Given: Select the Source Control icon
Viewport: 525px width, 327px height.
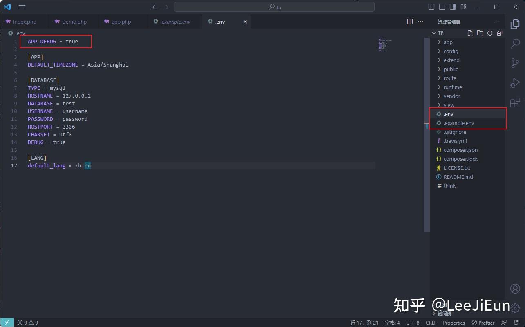Looking at the screenshot, I should pyautogui.click(x=514, y=63).
